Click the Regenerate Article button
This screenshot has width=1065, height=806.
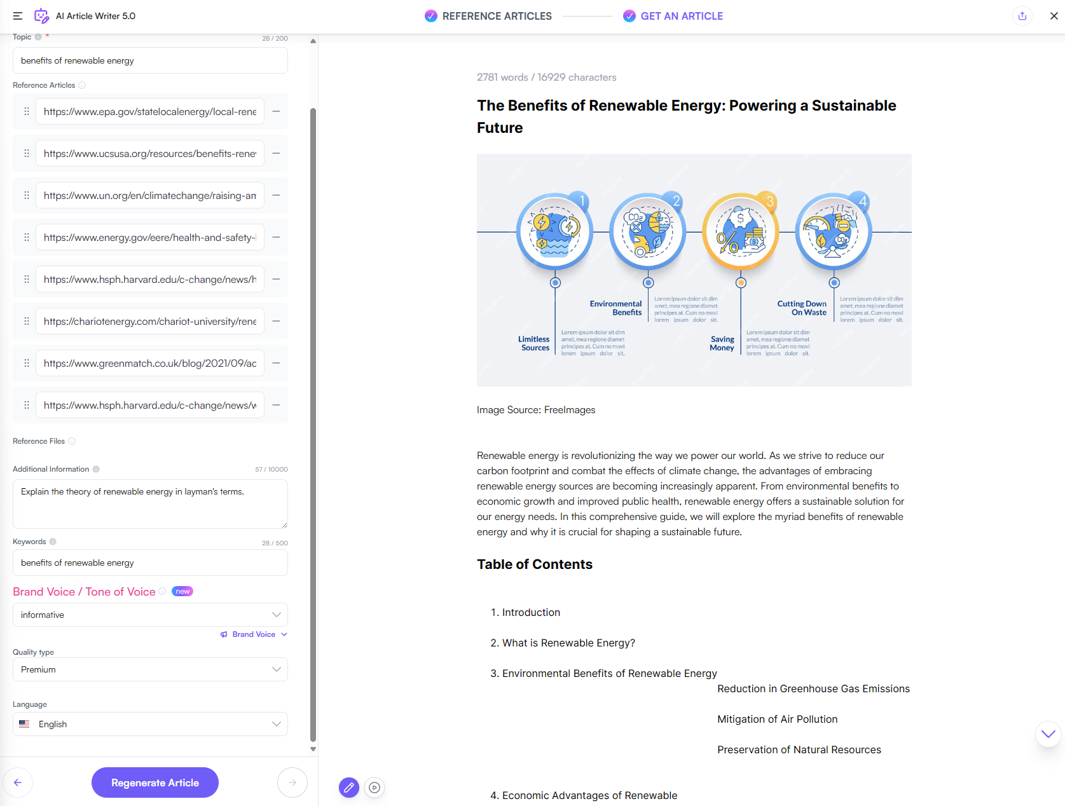point(155,782)
